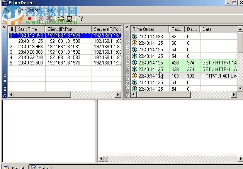The image size is (243, 169).
Task: Select the packet row with size 62
Action: click(184, 37)
